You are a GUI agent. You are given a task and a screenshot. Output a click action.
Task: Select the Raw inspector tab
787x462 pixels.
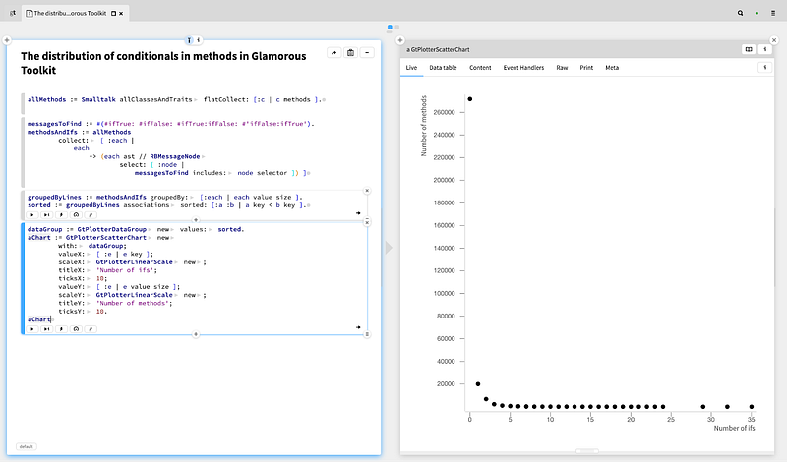click(562, 67)
